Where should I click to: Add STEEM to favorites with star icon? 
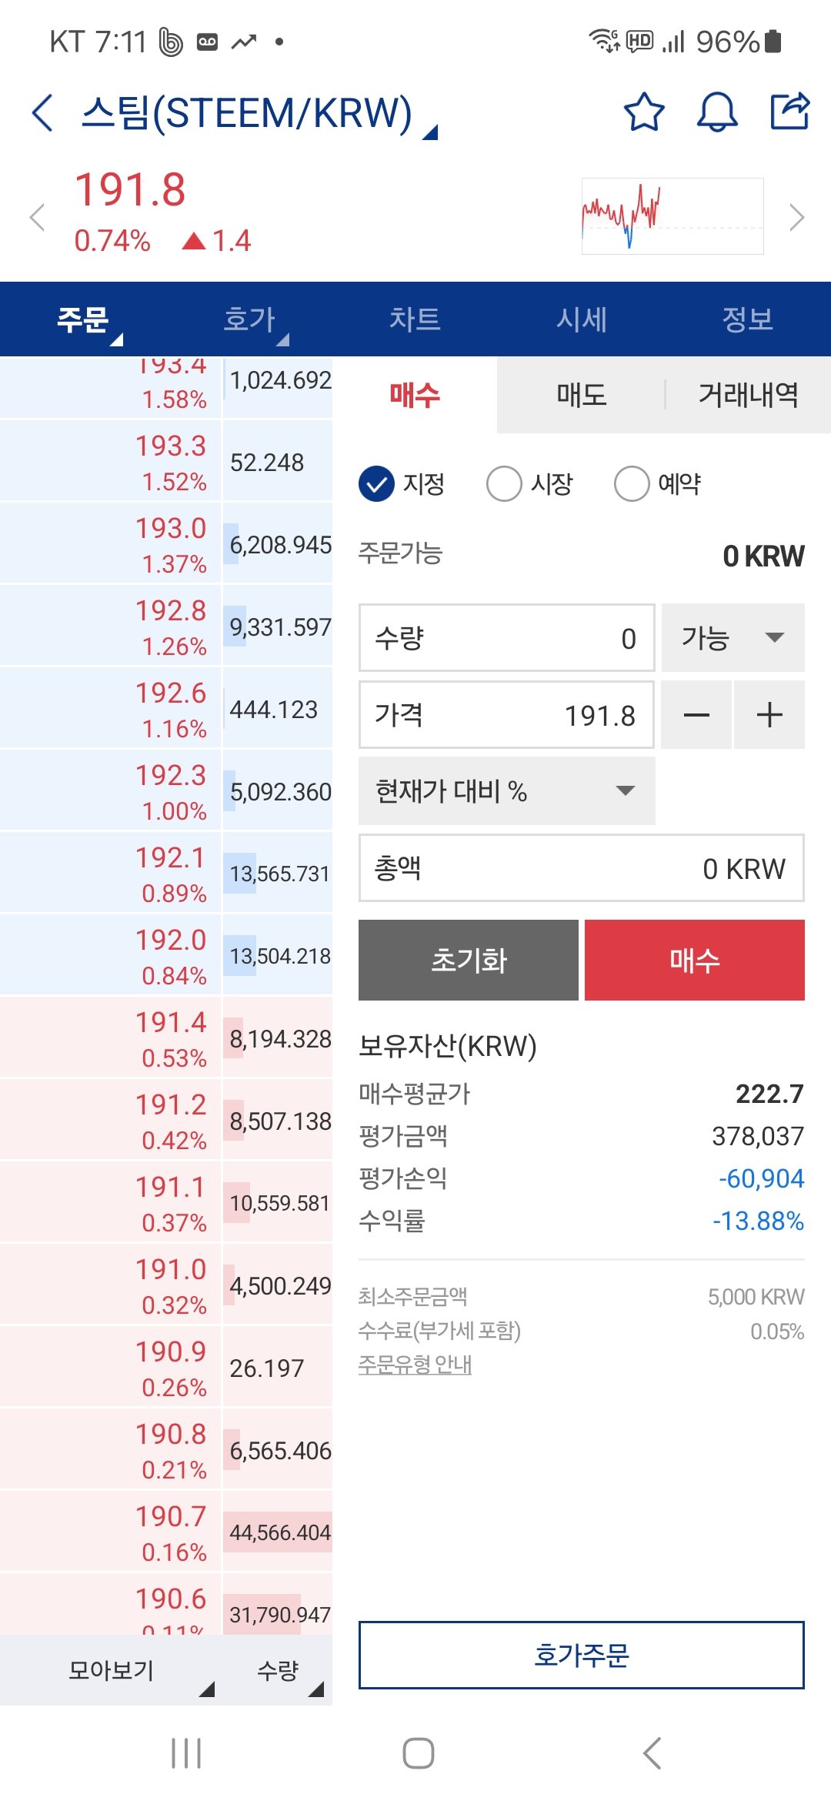tap(644, 112)
